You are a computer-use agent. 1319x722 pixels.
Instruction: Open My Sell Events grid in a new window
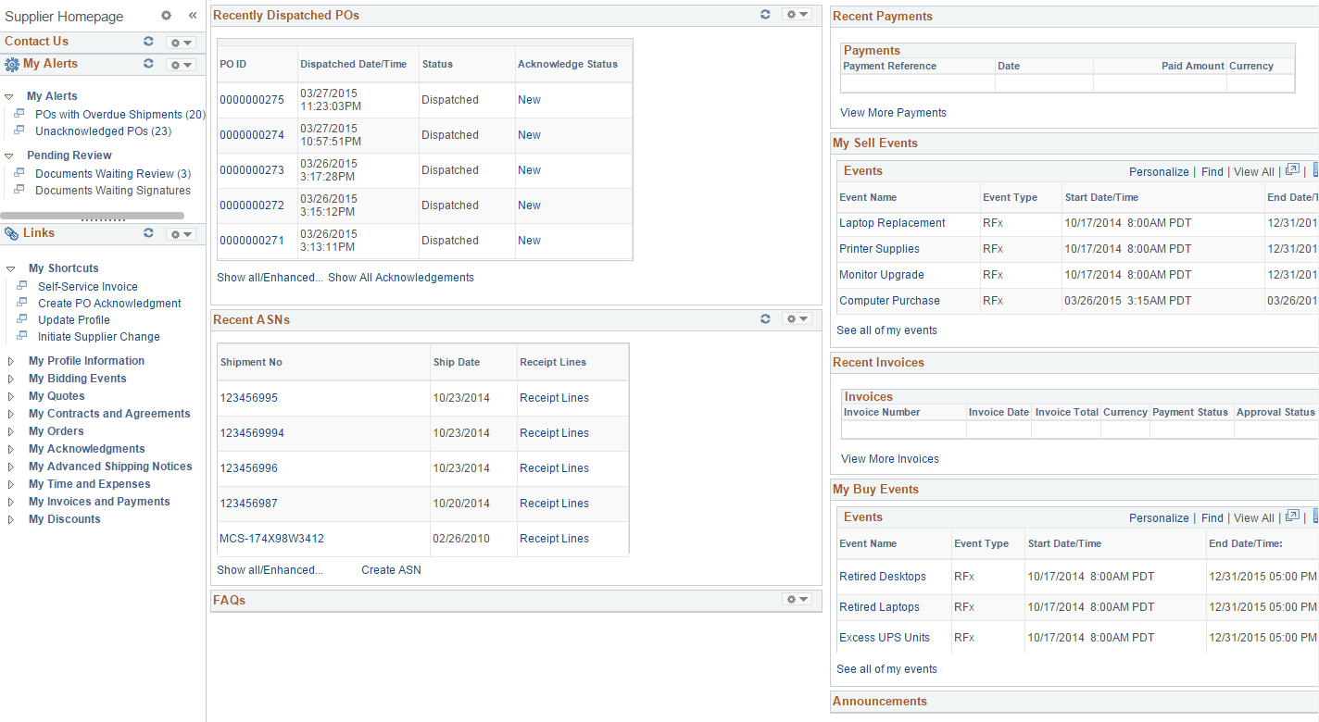pos(1292,169)
